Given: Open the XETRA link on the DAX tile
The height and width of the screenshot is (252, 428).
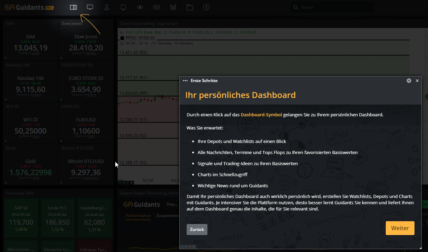Looking at the screenshot, I should 36,53.
